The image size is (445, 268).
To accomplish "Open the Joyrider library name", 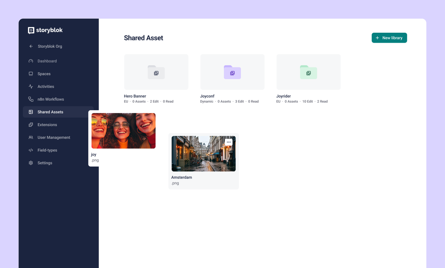I will (x=284, y=96).
